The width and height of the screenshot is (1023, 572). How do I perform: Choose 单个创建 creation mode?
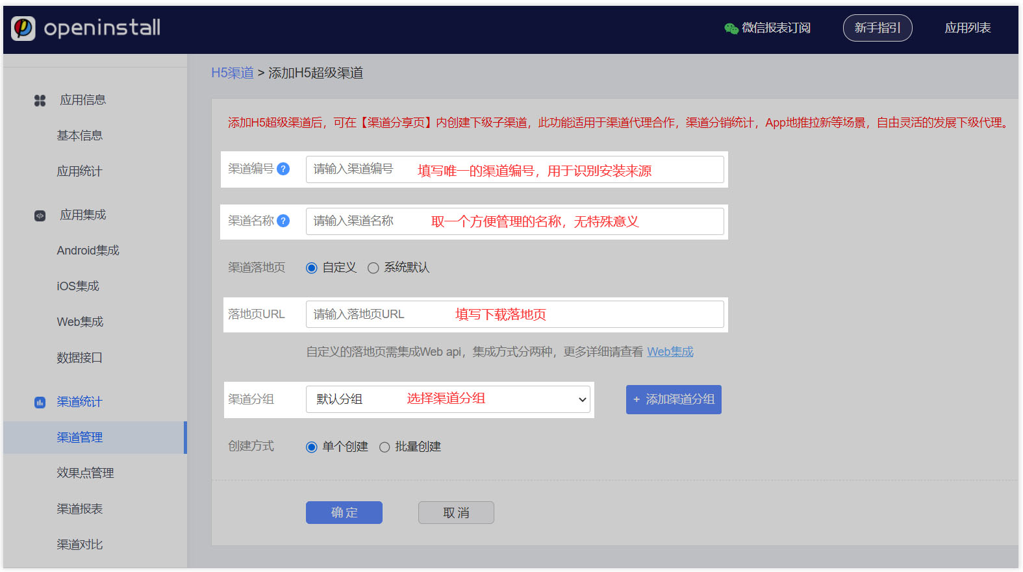tap(312, 447)
